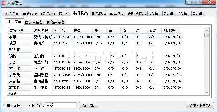Focus the 人物状态 field showing 在线
Viewport: 217px width, 112px height.
pyautogui.click(x=61, y=105)
